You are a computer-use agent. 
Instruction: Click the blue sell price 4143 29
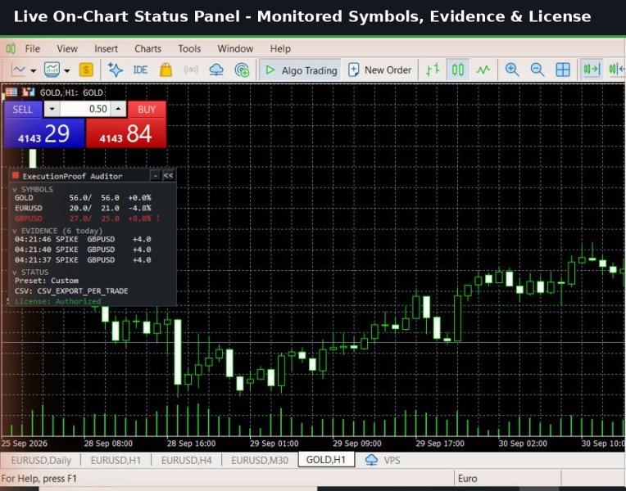tap(44, 133)
